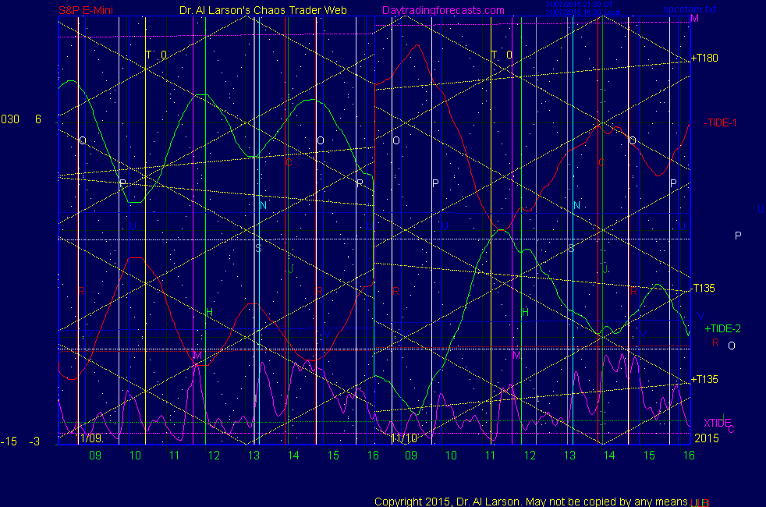This screenshot has width=766, height=507.
Task: Click the "09" hour label below 11/09
Action: click(94, 456)
